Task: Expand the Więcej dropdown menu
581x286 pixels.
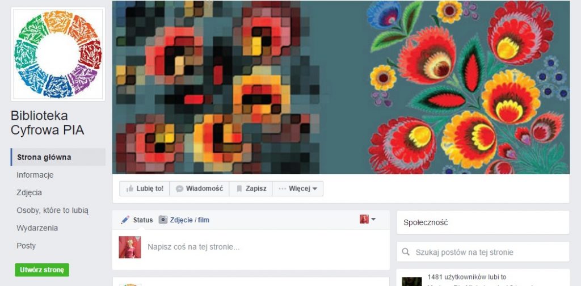Action: pos(297,188)
